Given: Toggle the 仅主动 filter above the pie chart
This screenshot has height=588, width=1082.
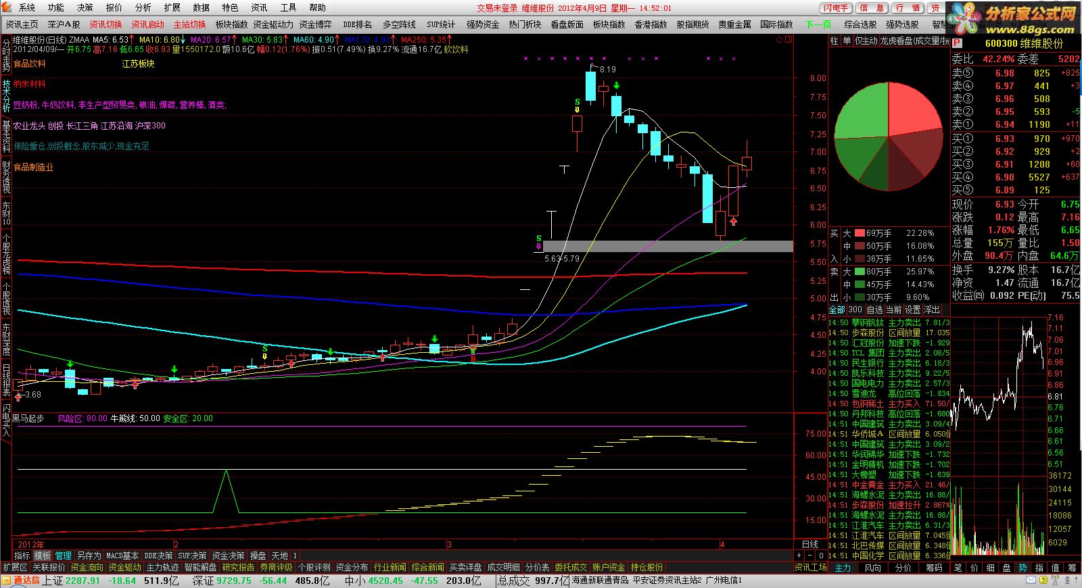Looking at the screenshot, I should (866, 41).
